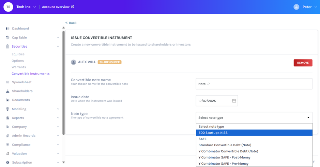The height and width of the screenshot is (167, 320).
Task: Go Back using the Back link
Action: click(71, 23)
